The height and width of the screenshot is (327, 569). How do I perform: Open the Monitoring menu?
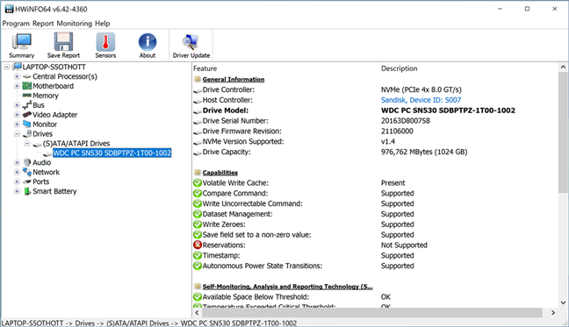75,24
